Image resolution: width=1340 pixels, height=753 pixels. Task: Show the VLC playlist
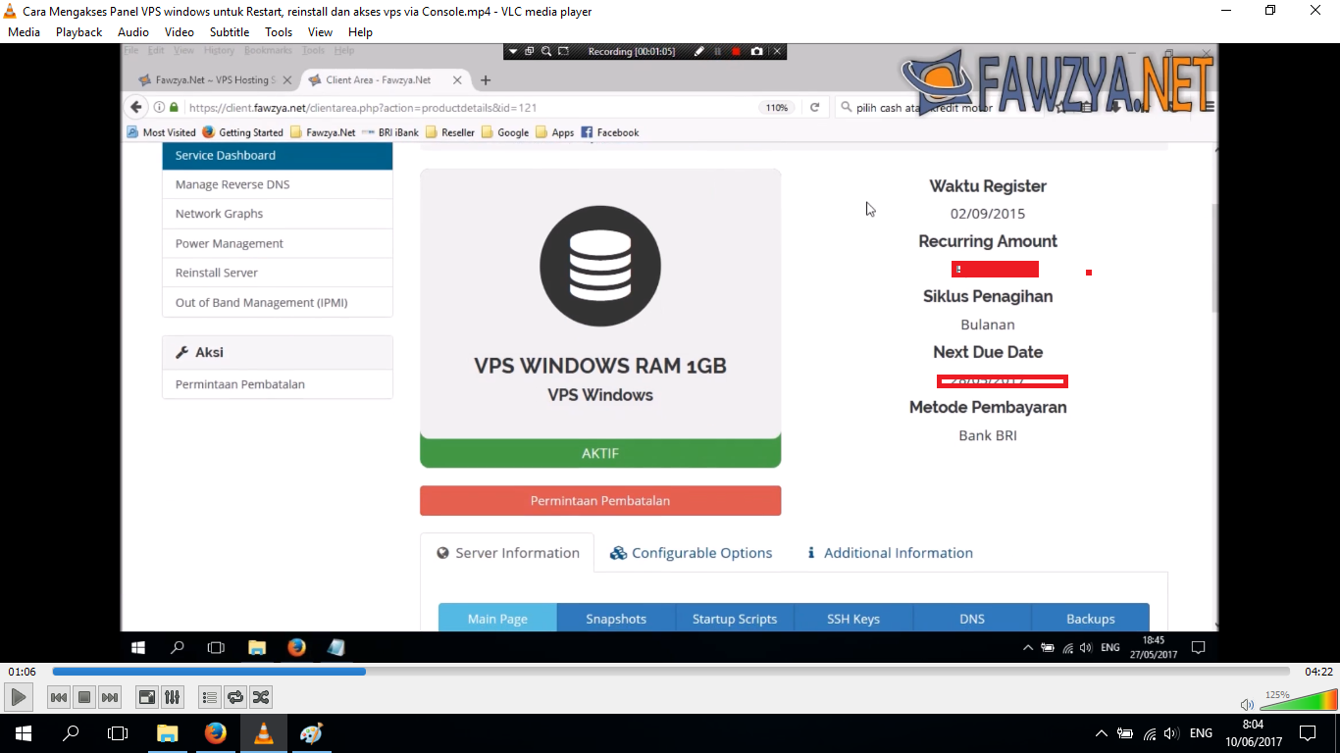tap(209, 697)
